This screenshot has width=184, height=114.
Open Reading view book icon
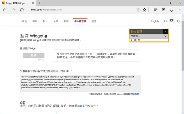(138, 10)
